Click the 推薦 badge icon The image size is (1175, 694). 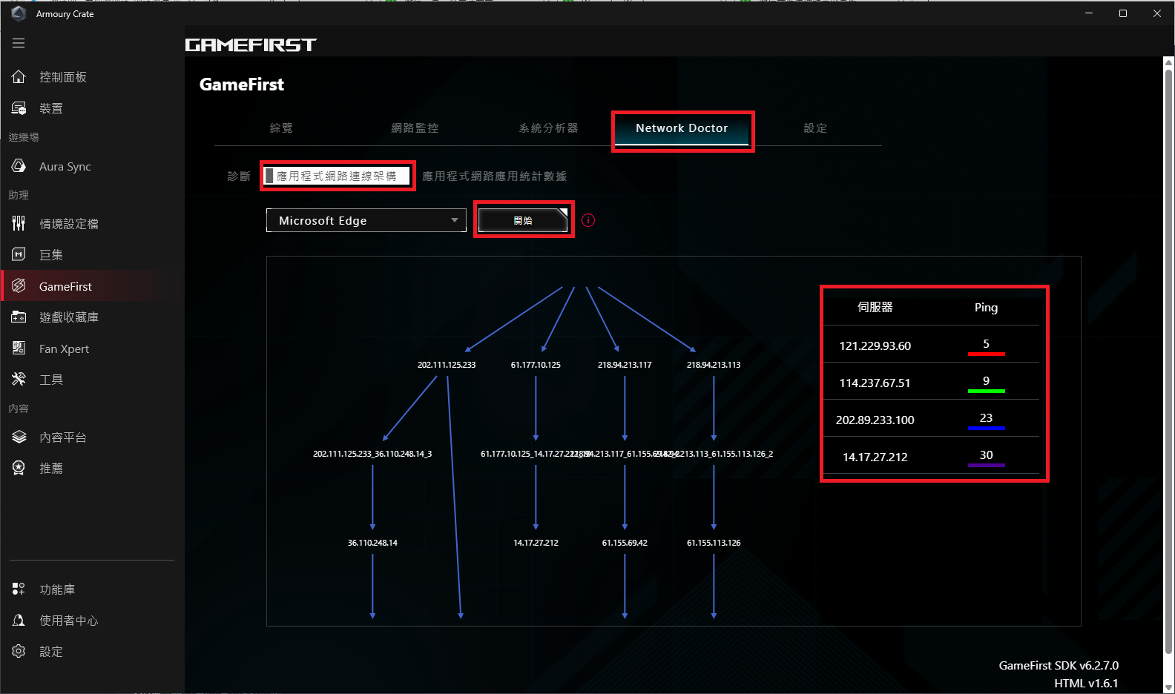(19, 468)
